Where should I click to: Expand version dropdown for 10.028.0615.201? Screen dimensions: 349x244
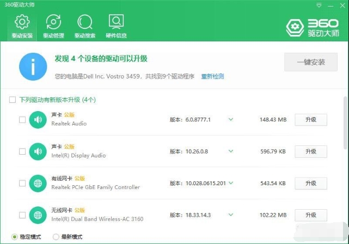231,183
